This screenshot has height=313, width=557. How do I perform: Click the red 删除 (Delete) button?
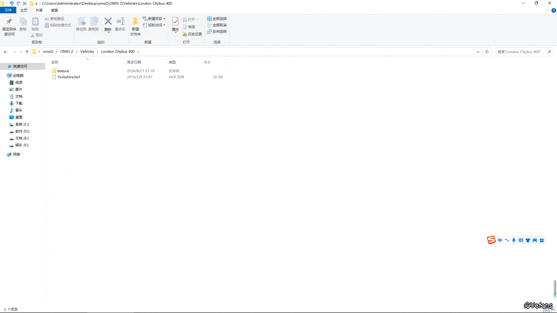(x=108, y=24)
